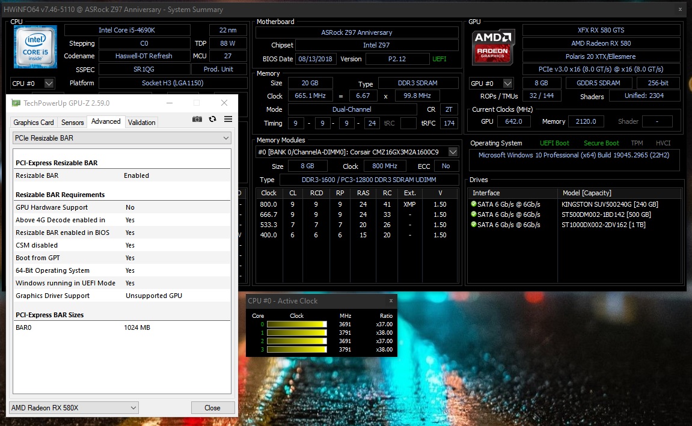
Task: Click the Polaris 20 XTX/Ellesmere field
Action: click(x=601, y=56)
